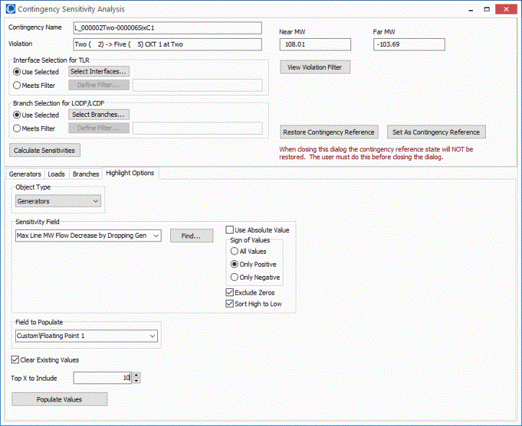The width and height of the screenshot is (522, 426).
Task: Select Meets Filter for branch selection
Action: click(x=16, y=129)
